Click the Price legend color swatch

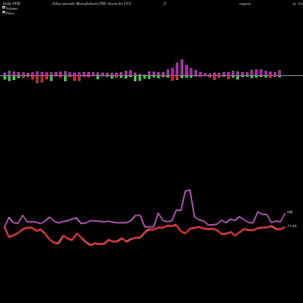4,13
